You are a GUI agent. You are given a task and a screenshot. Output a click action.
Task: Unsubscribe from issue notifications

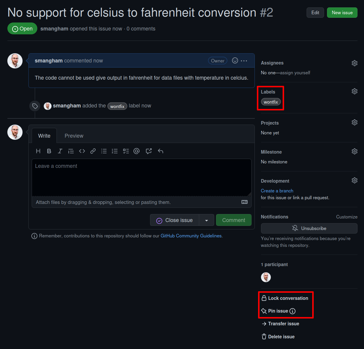(309, 229)
